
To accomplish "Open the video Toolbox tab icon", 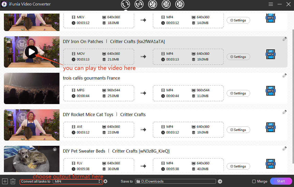I will pos(180,4).
